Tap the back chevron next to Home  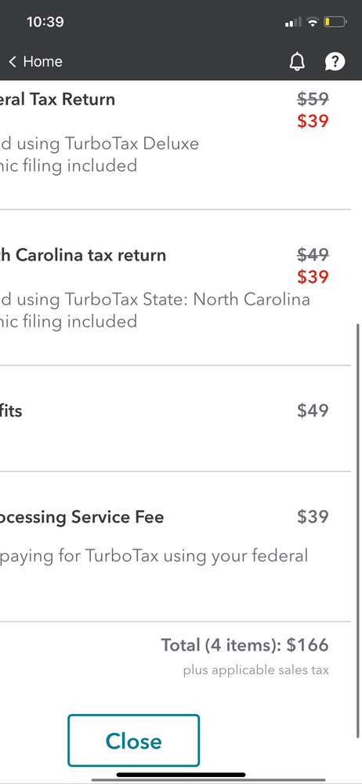tap(13, 61)
